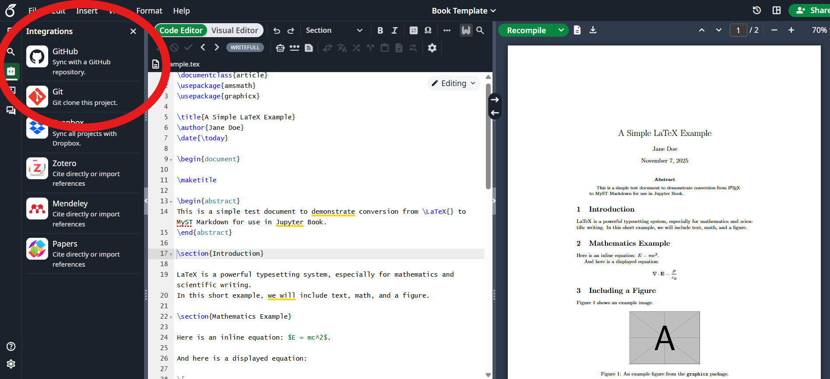Fold the Introduction section at line 17
The width and height of the screenshot is (830, 379).
[171, 254]
